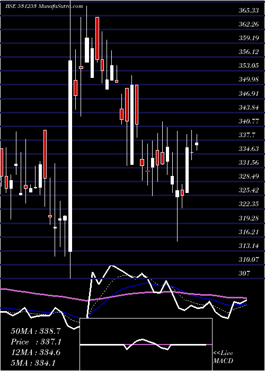Viewport: 265px width, 371px height.
Task: Click the 310.07 price axis label
Action: pyautogui.click(x=249, y=260)
